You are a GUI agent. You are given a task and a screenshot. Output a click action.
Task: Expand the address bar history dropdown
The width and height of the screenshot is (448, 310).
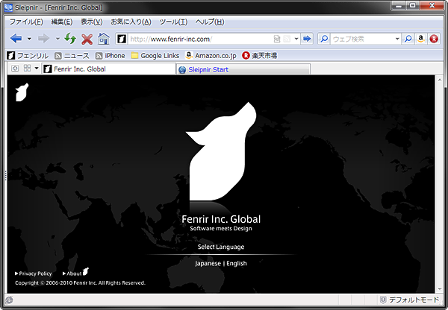coord(296,39)
